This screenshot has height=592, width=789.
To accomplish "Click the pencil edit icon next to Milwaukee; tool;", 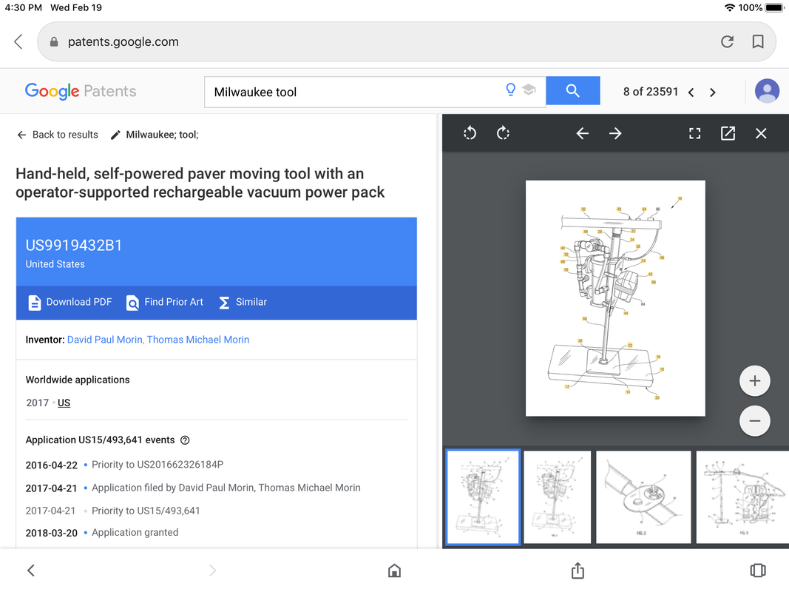I will [x=116, y=135].
